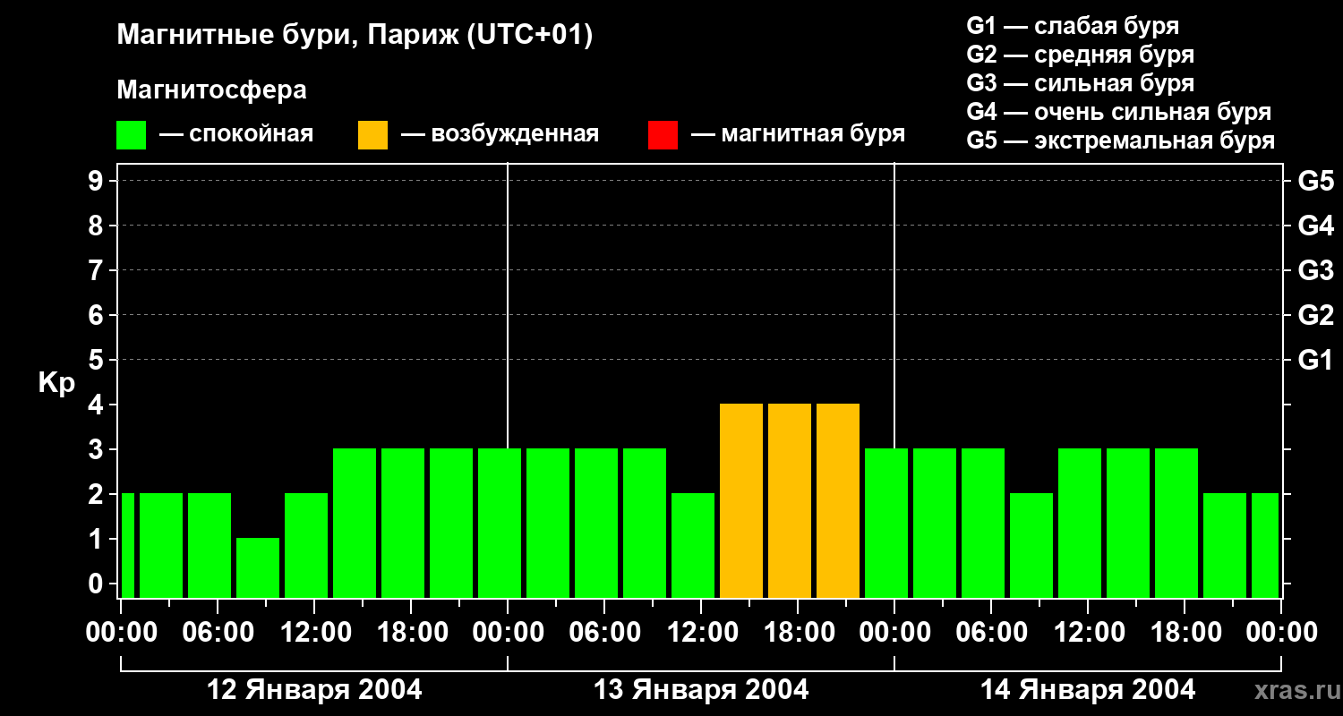Image resolution: width=1343 pixels, height=716 pixels.
Task: Click the 'Магнитосфера' heading
Action: click(211, 90)
